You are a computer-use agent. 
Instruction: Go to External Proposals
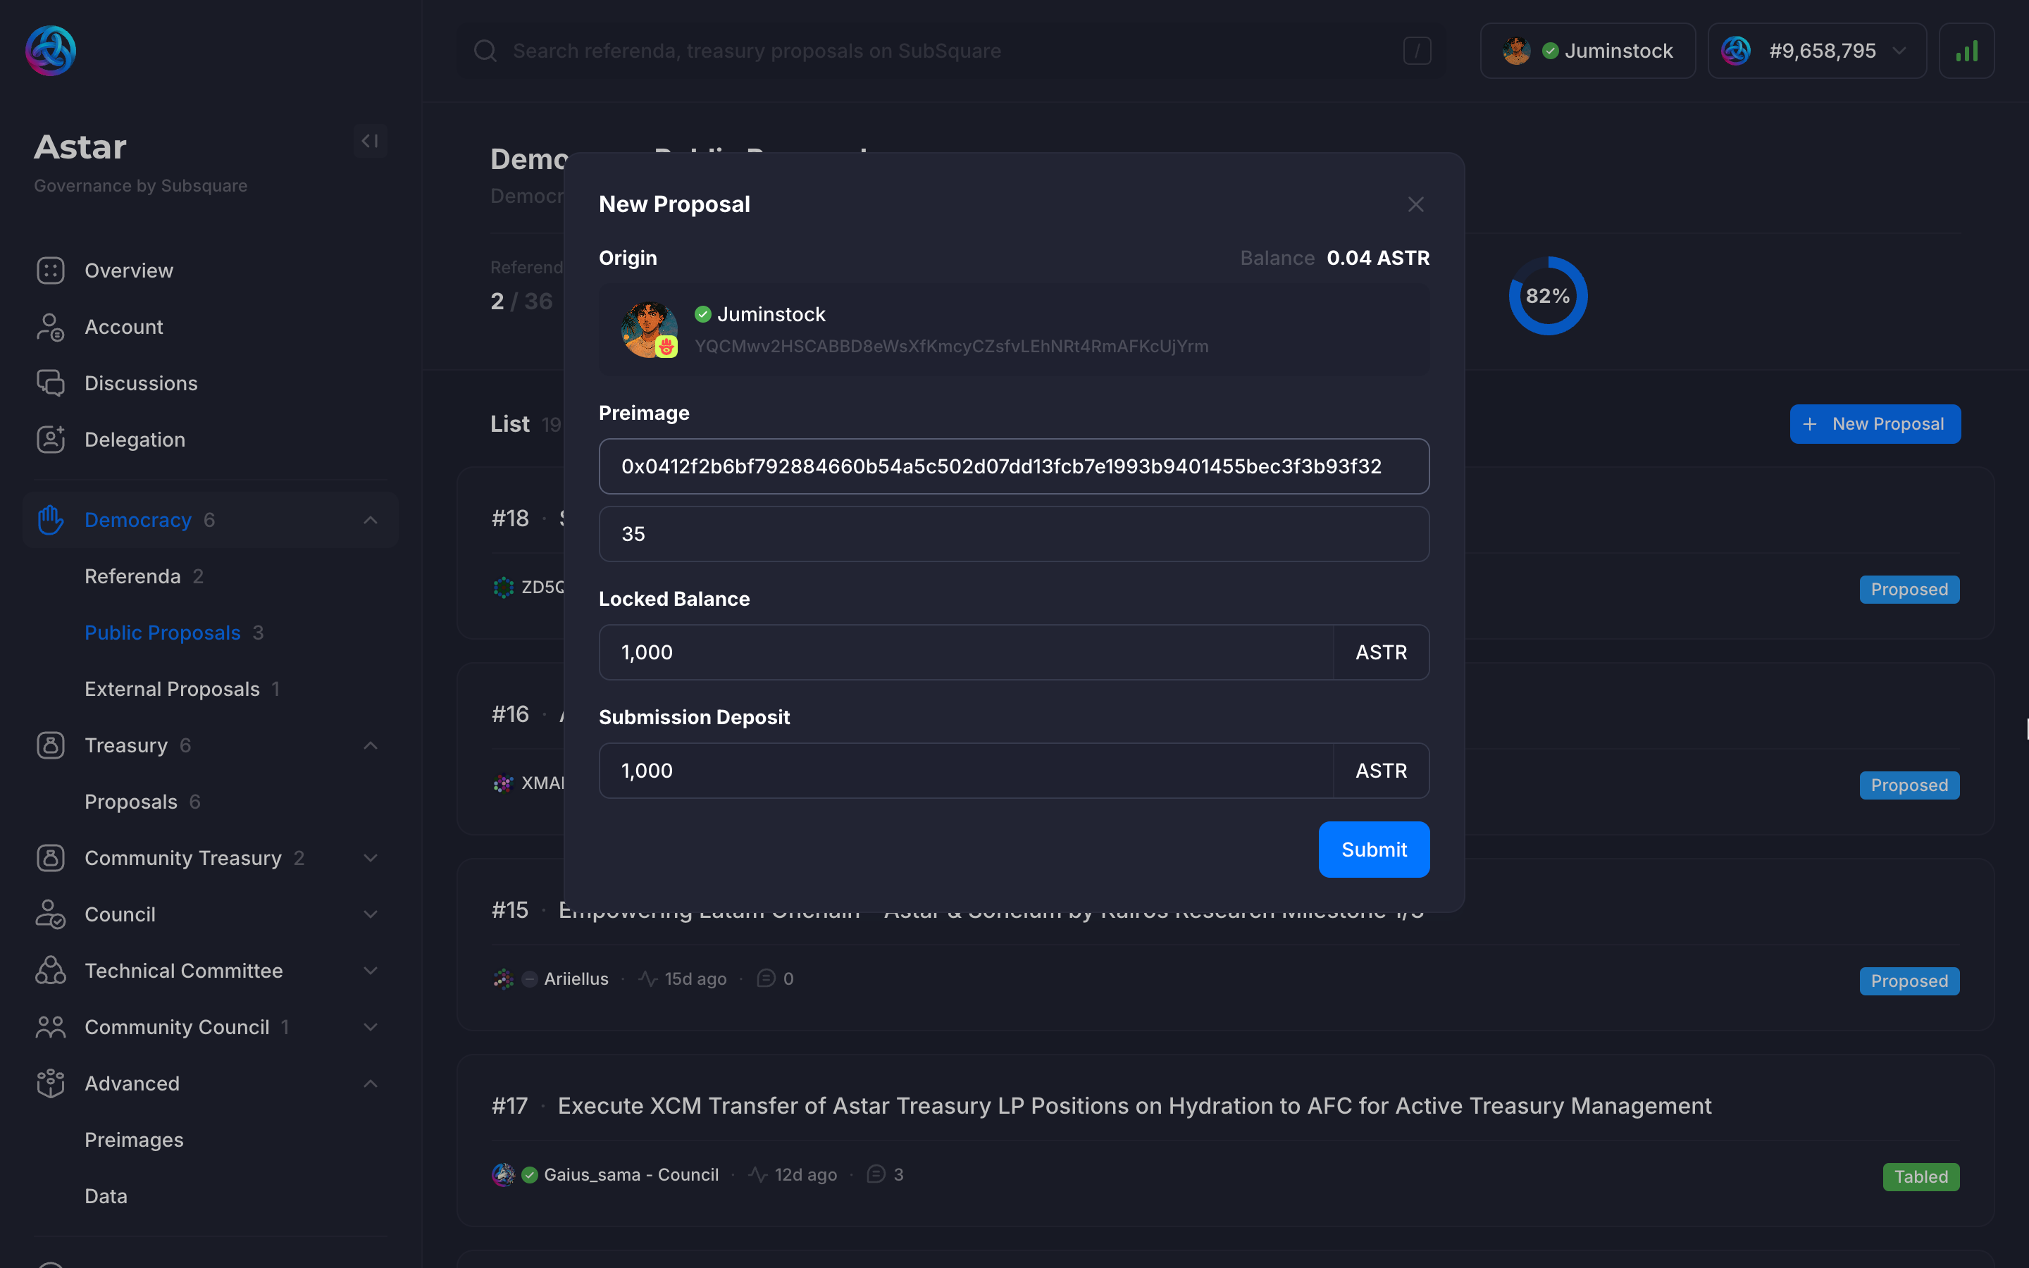point(172,690)
